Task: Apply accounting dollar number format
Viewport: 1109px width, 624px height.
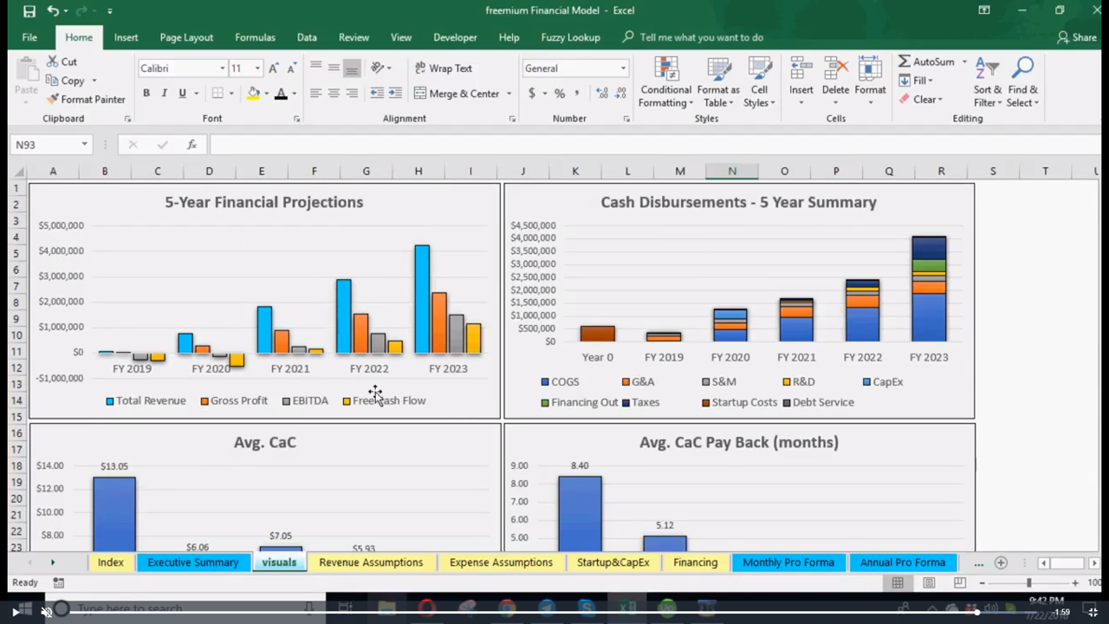Action: tap(531, 94)
